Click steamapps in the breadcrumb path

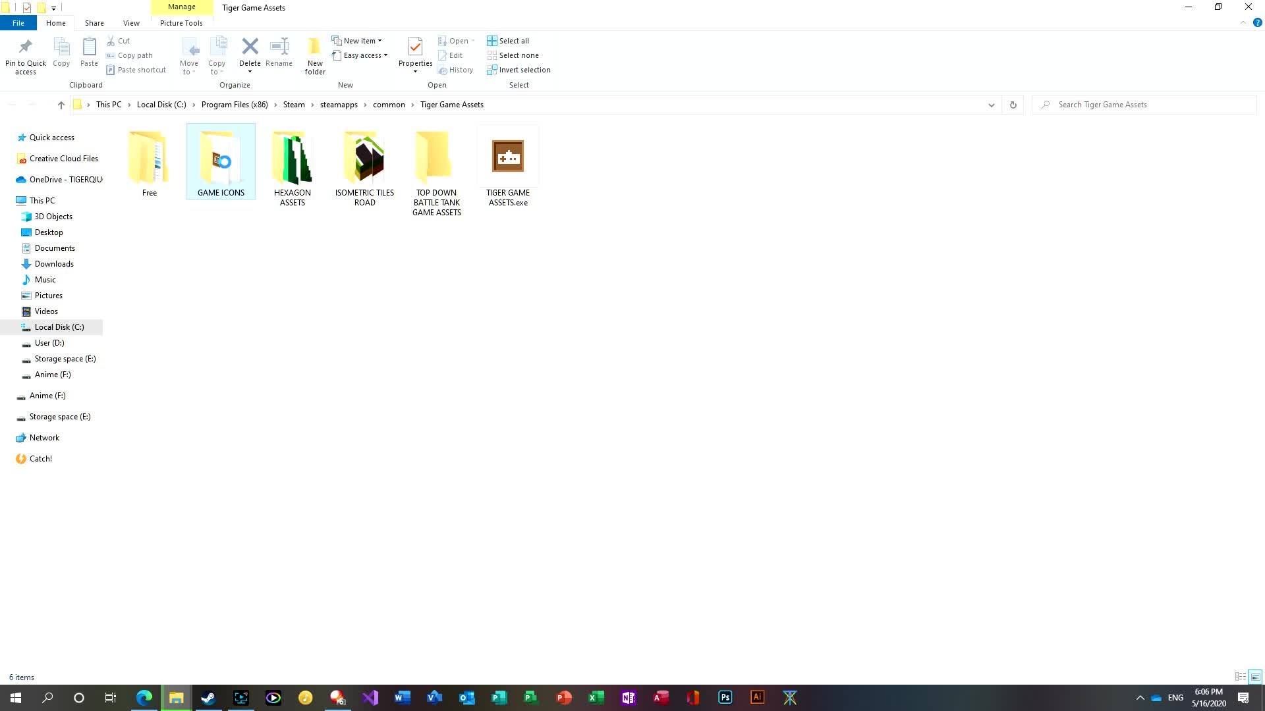pyautogui.click(x=339, y=105)
